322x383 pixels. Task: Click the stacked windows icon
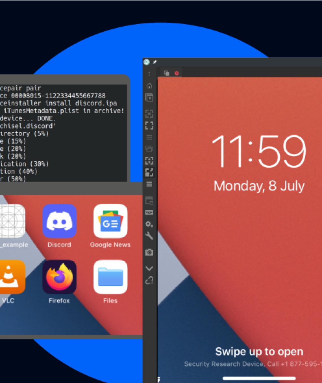click(149, 149)
